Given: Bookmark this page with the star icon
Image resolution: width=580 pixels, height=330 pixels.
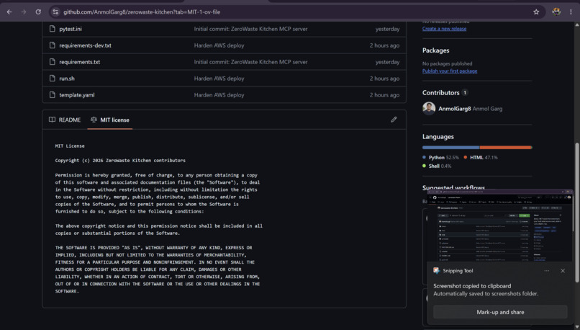Looking at the screenshot, I should 536,12.
